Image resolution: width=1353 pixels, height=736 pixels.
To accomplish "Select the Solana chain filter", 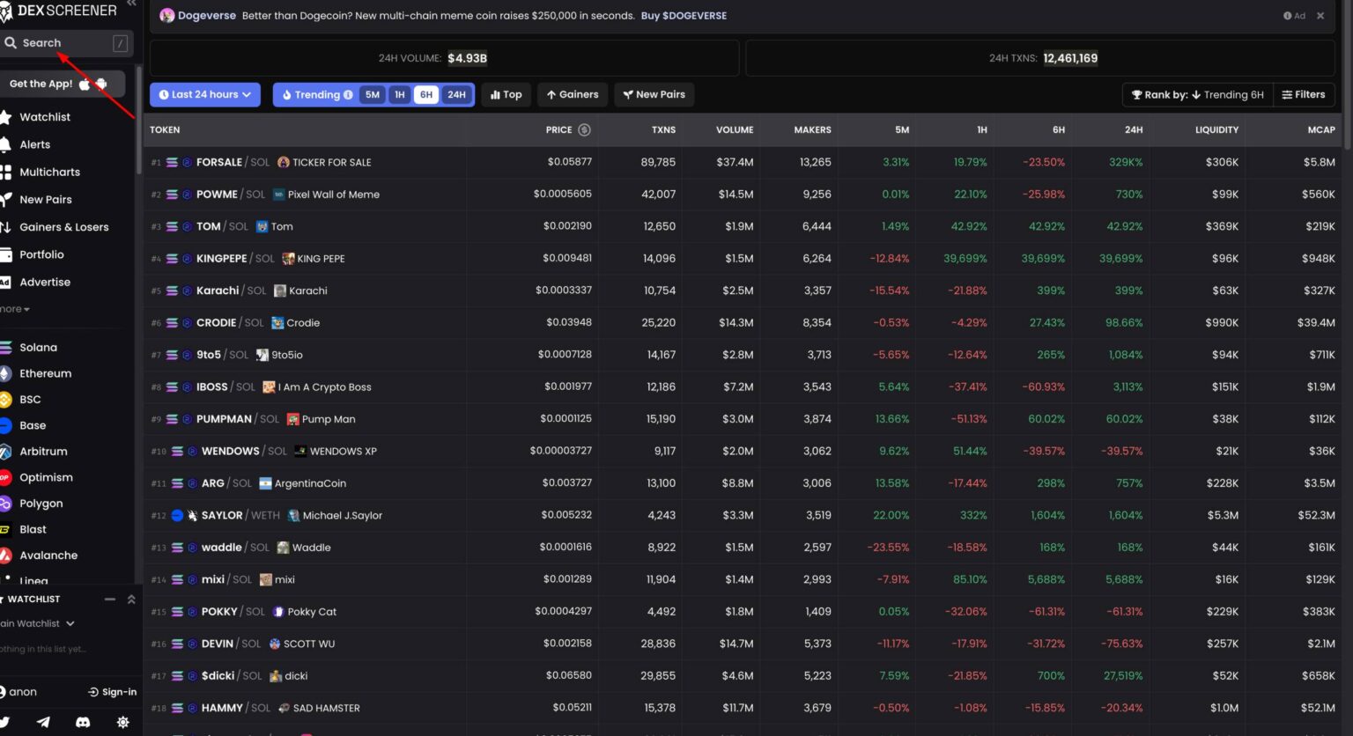I will point(39,347).
